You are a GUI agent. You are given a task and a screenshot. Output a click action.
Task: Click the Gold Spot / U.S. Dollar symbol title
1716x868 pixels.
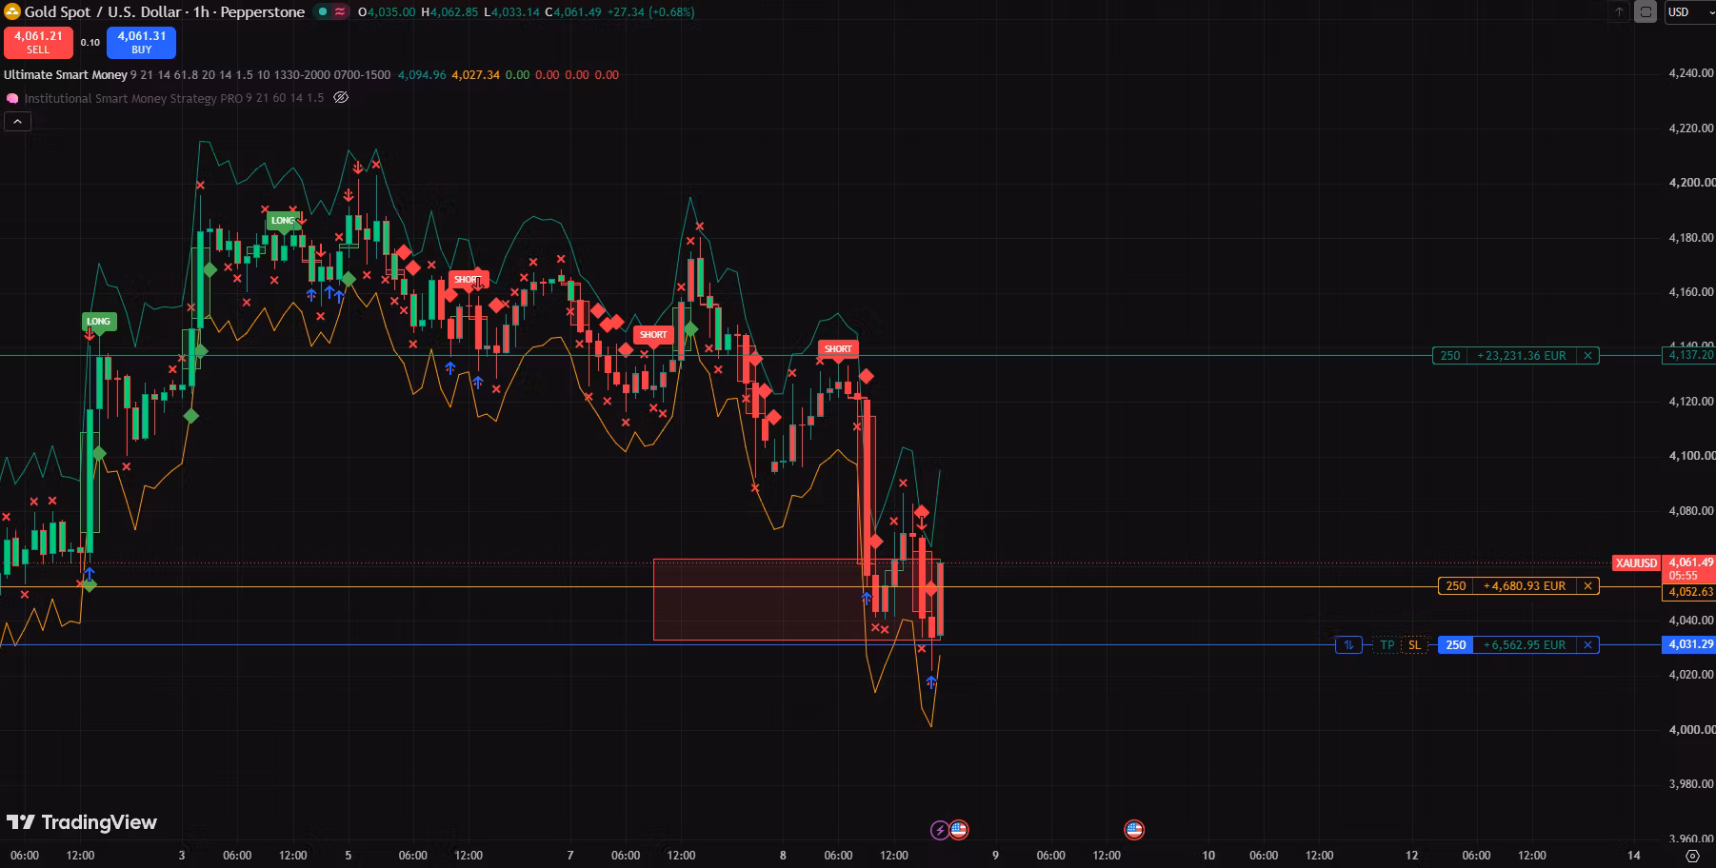(x=105, y=11)
